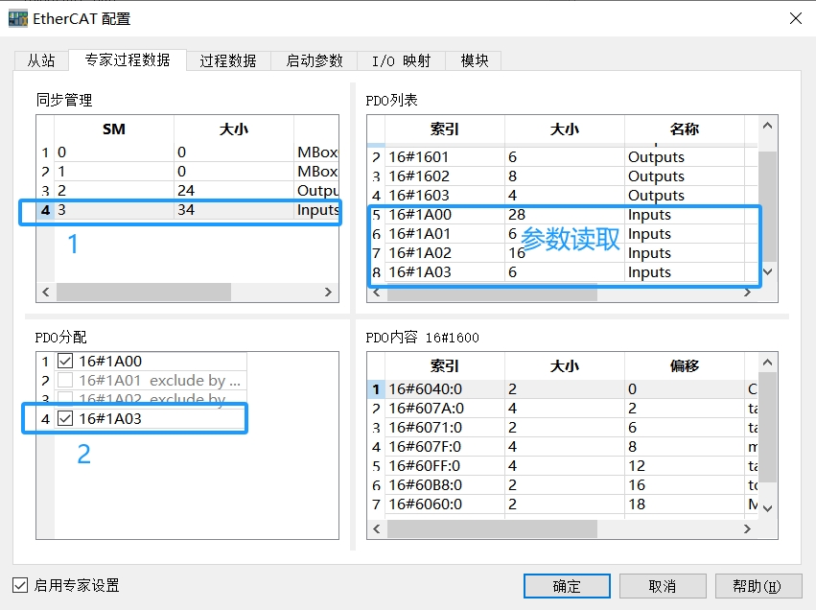Screen dimensions: 816x610
Task: Uncheck the 16#1A00 PDO assignment checkbox
Action: (65, 362)
